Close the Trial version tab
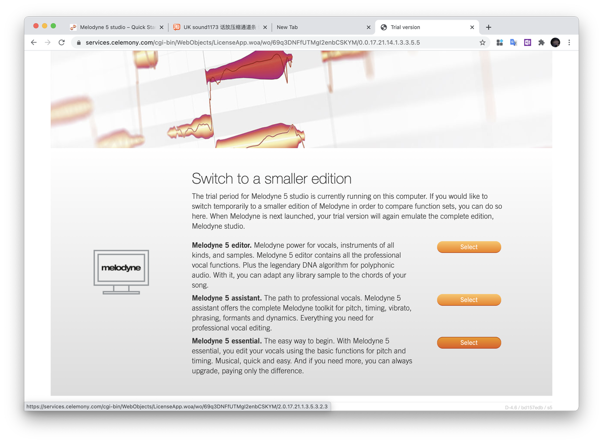Viewport: 603px width, 443px height. 472,27
